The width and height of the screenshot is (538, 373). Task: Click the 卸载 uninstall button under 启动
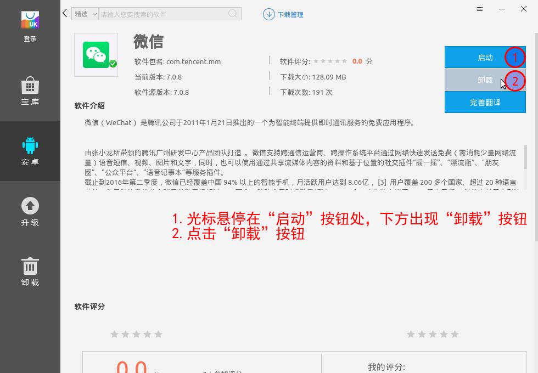pyautogui.click(x=485, y=80)
